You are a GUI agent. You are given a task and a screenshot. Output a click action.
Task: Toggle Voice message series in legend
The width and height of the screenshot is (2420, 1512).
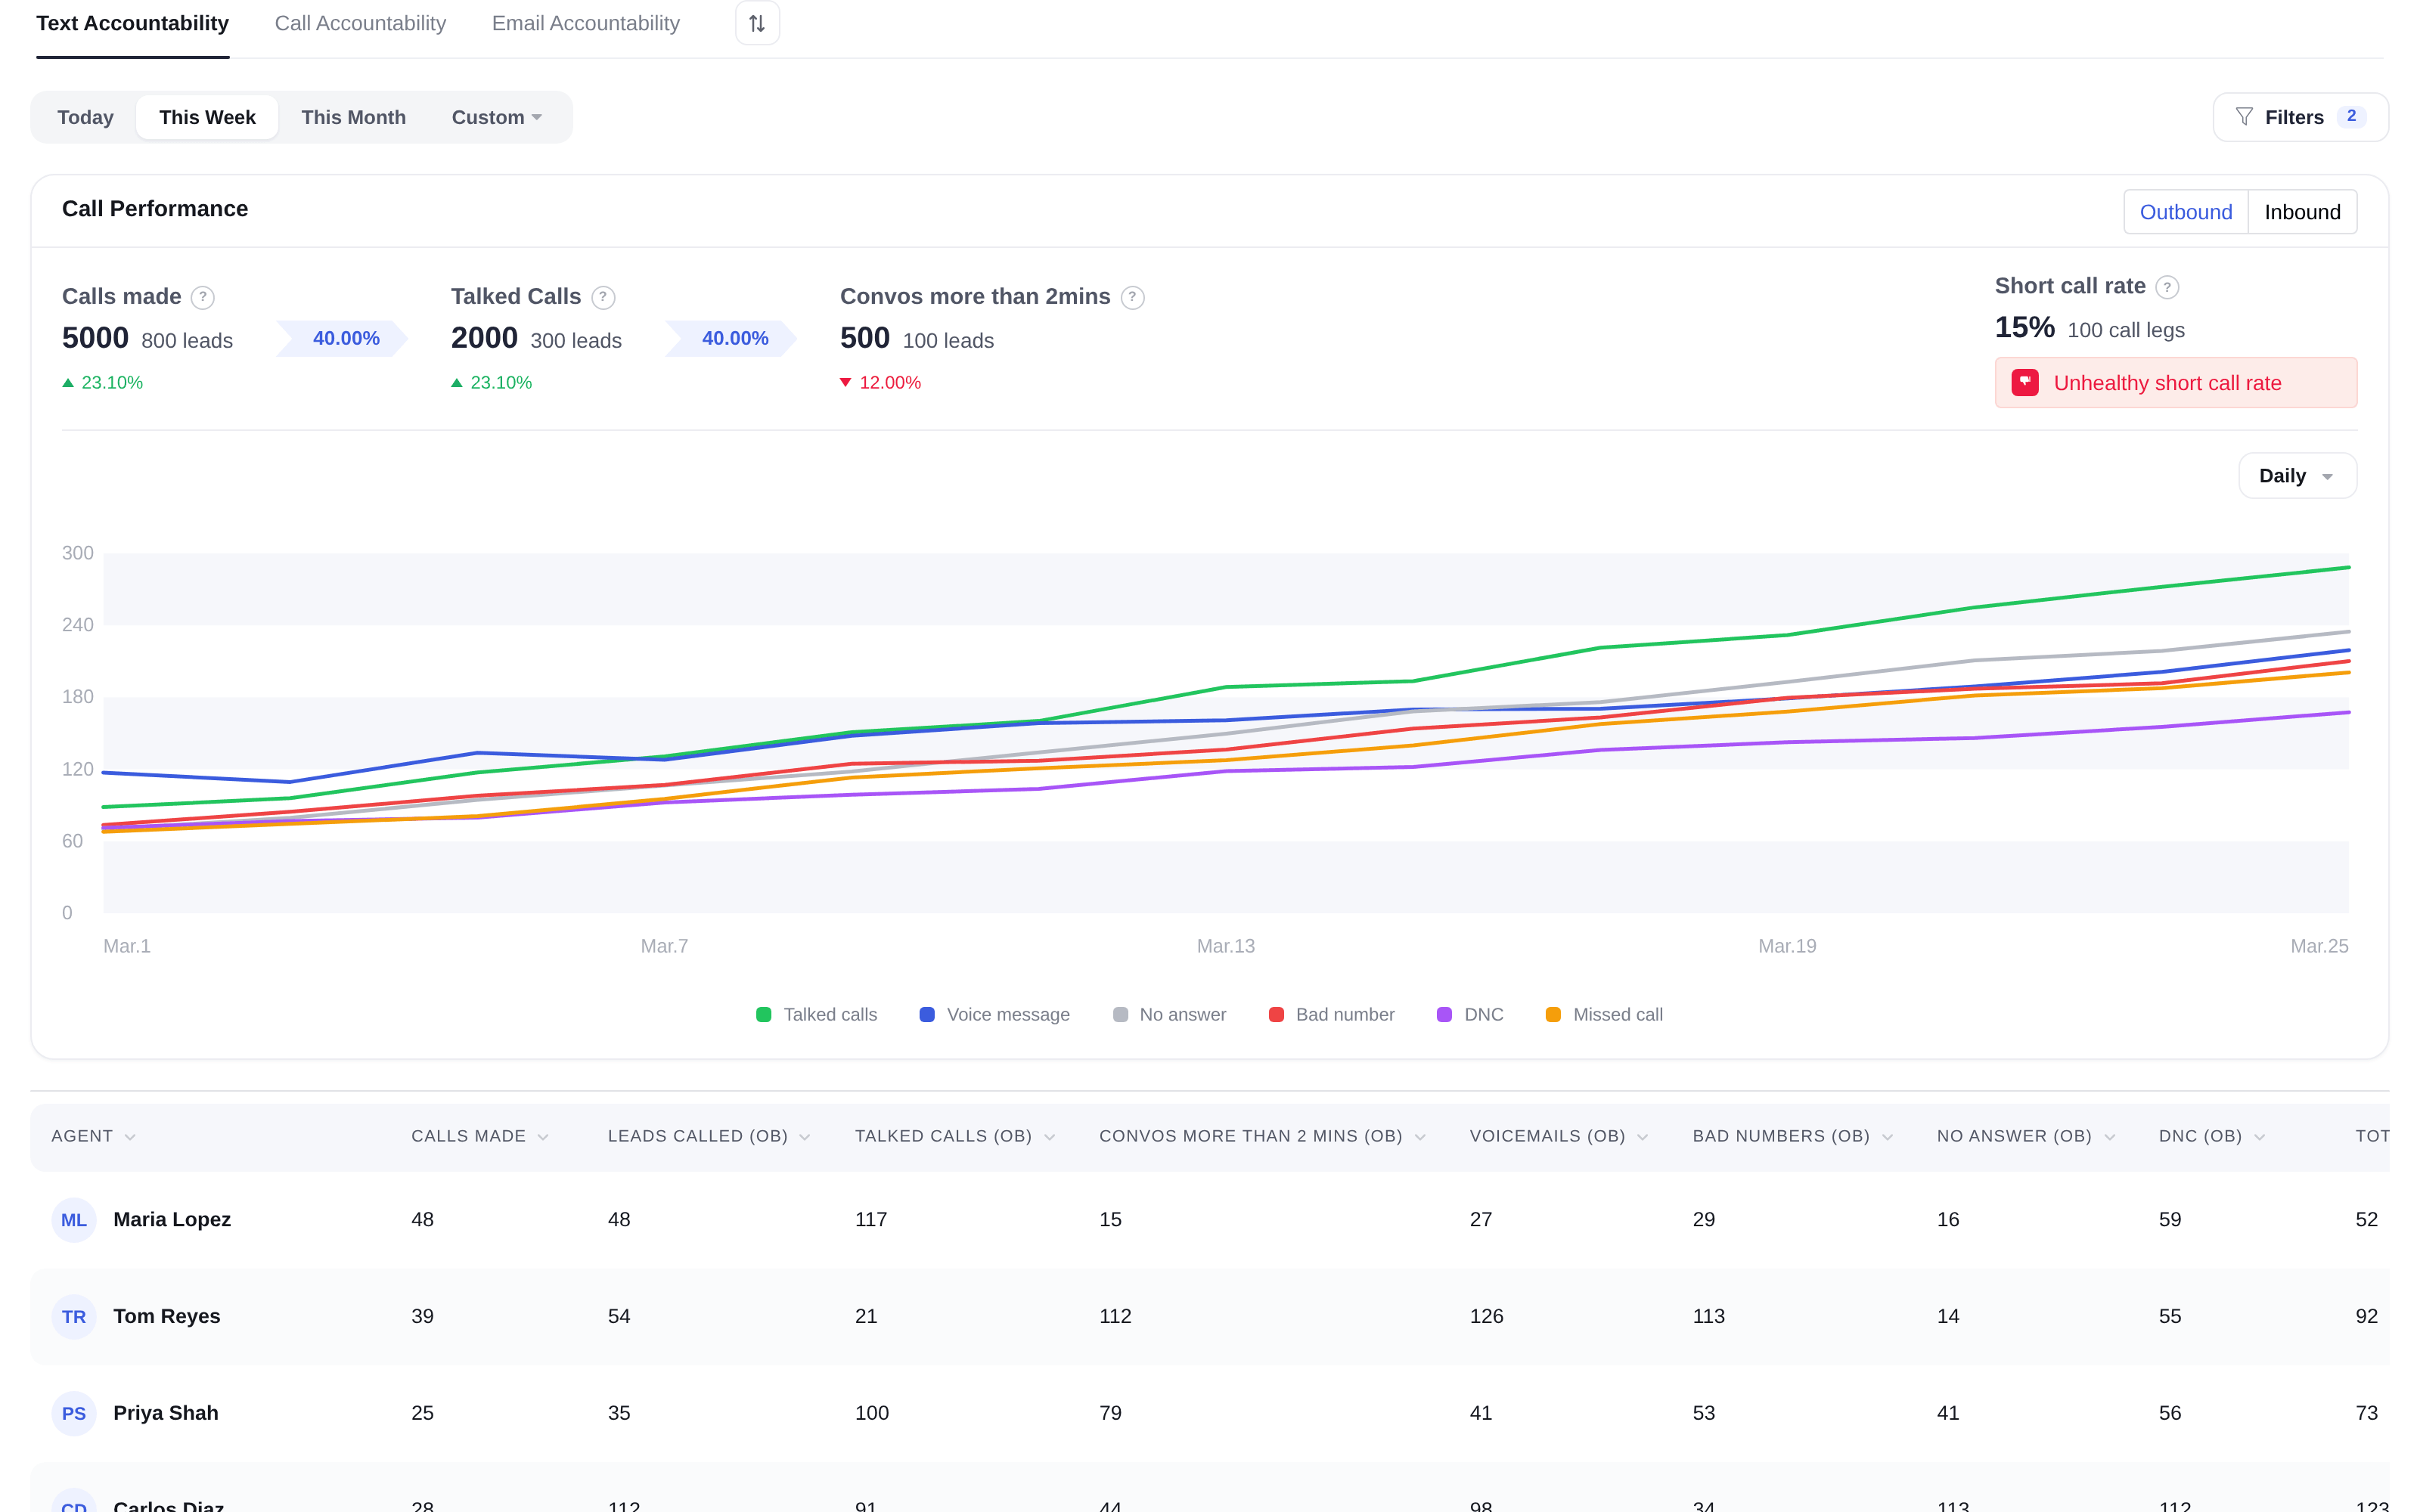[x=995, y=1015]
